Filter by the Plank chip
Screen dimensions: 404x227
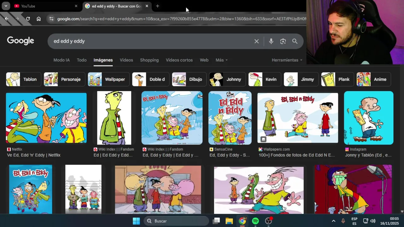pos(338,79)
